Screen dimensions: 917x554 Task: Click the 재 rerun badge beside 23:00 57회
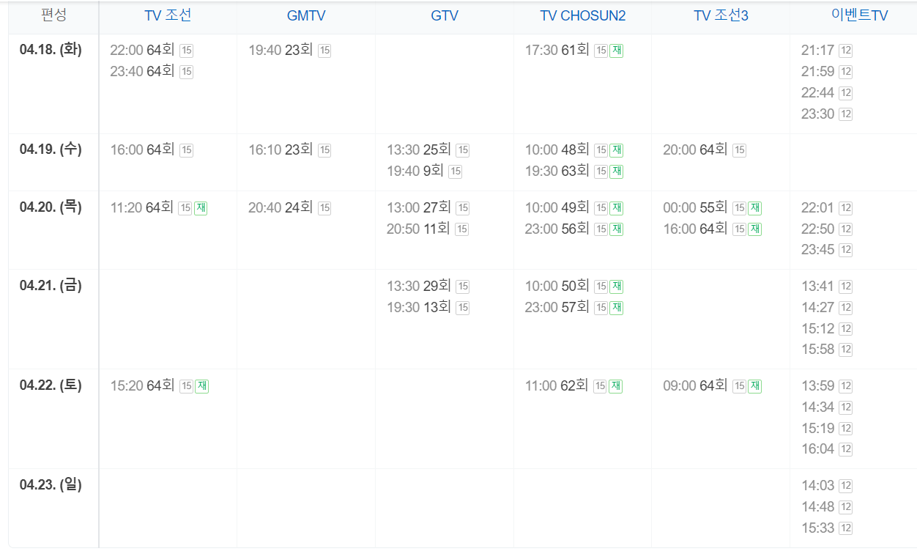click(x=617, y=307)
